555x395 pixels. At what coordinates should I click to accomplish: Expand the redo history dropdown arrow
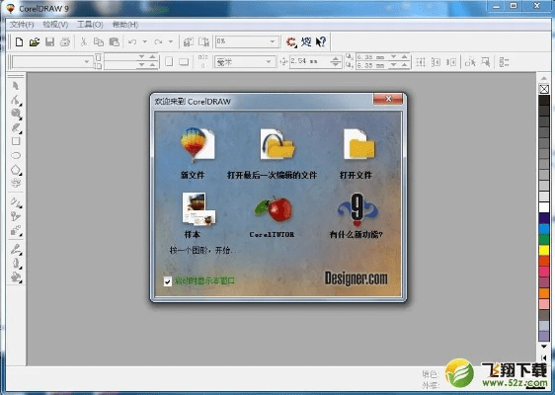pos(171,41)
